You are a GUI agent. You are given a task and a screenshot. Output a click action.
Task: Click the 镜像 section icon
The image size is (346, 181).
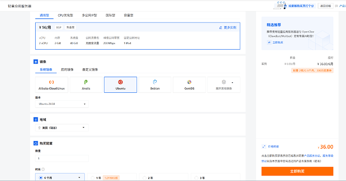coord(36,62)
